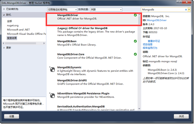
Task: Click the 关闭 button
Action: coord(181,116)
